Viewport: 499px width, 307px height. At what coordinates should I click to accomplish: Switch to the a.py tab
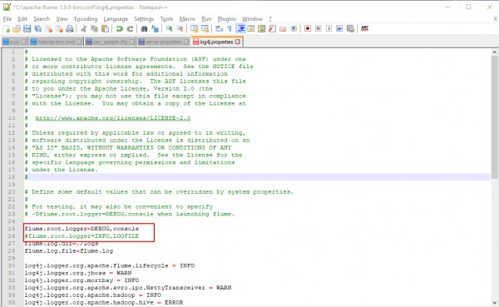15,42
